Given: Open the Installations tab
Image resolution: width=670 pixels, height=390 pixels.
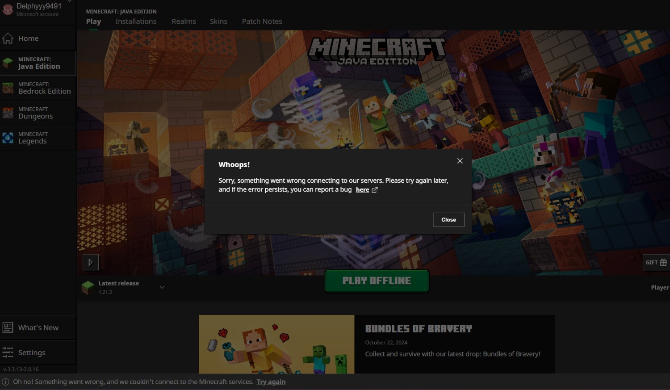Looking at the screenshot, I should coord(136,21).
